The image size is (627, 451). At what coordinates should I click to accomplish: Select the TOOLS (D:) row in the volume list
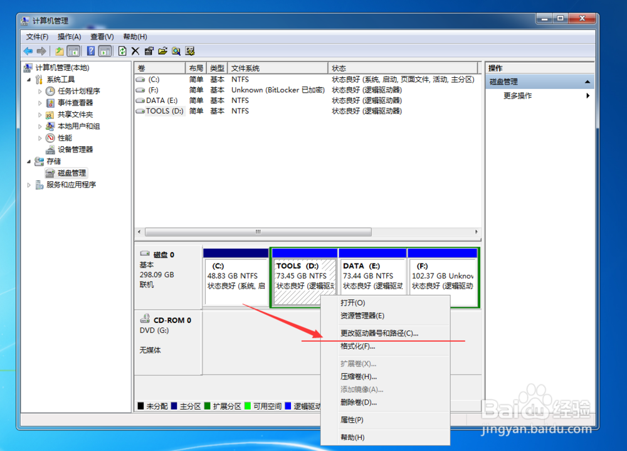307,111
